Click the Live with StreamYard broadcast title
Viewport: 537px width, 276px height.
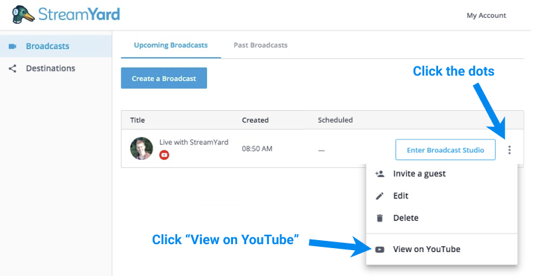(194, 142)
